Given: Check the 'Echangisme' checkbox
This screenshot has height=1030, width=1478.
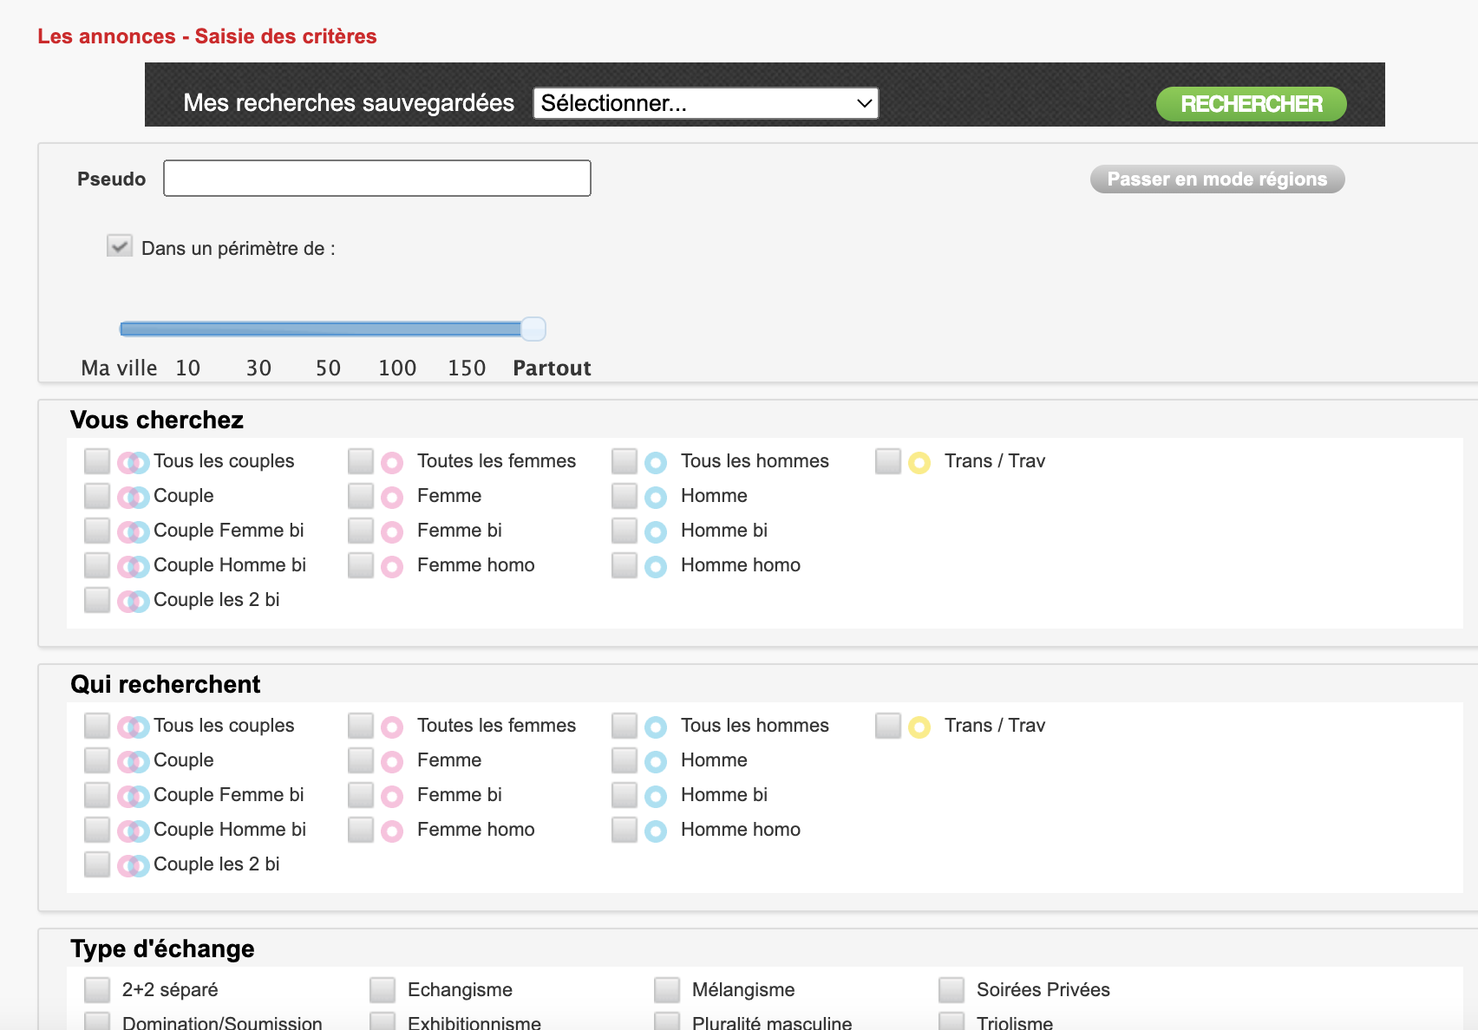Looking at the screenshot, I should pyautogui.click(x=383, y=990).
